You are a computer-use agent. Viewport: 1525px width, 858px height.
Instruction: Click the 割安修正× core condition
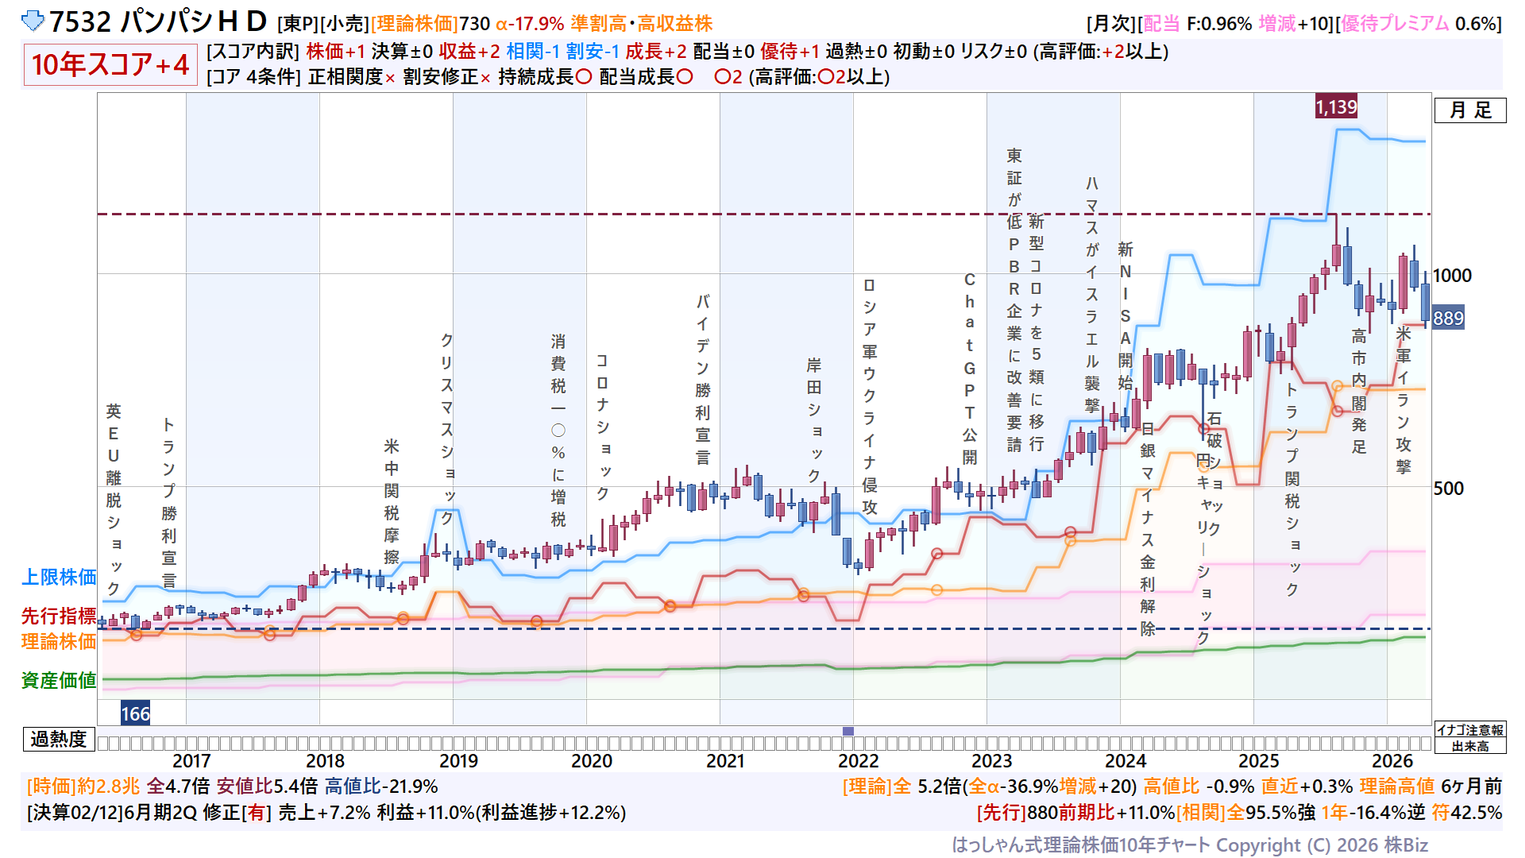447,77
